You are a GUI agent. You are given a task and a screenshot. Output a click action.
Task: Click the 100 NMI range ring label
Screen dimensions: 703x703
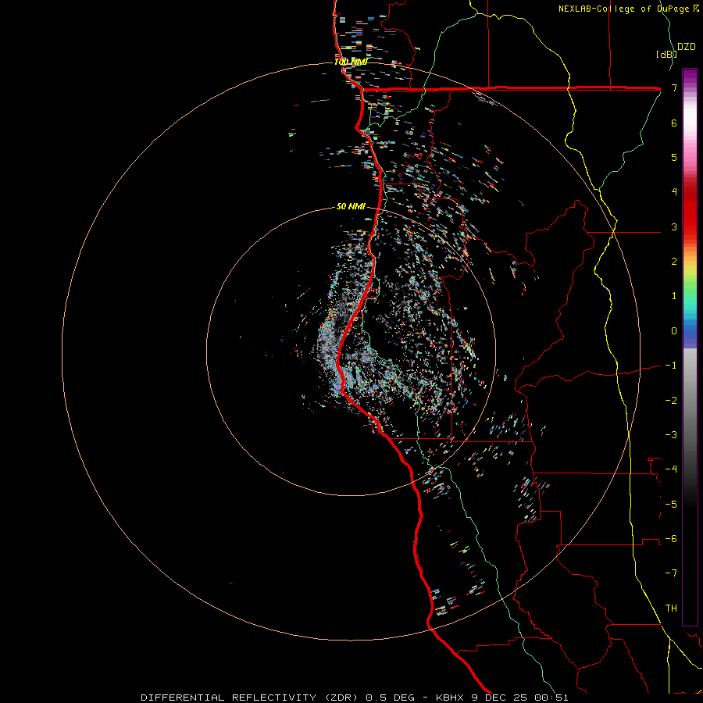[351, 62]
